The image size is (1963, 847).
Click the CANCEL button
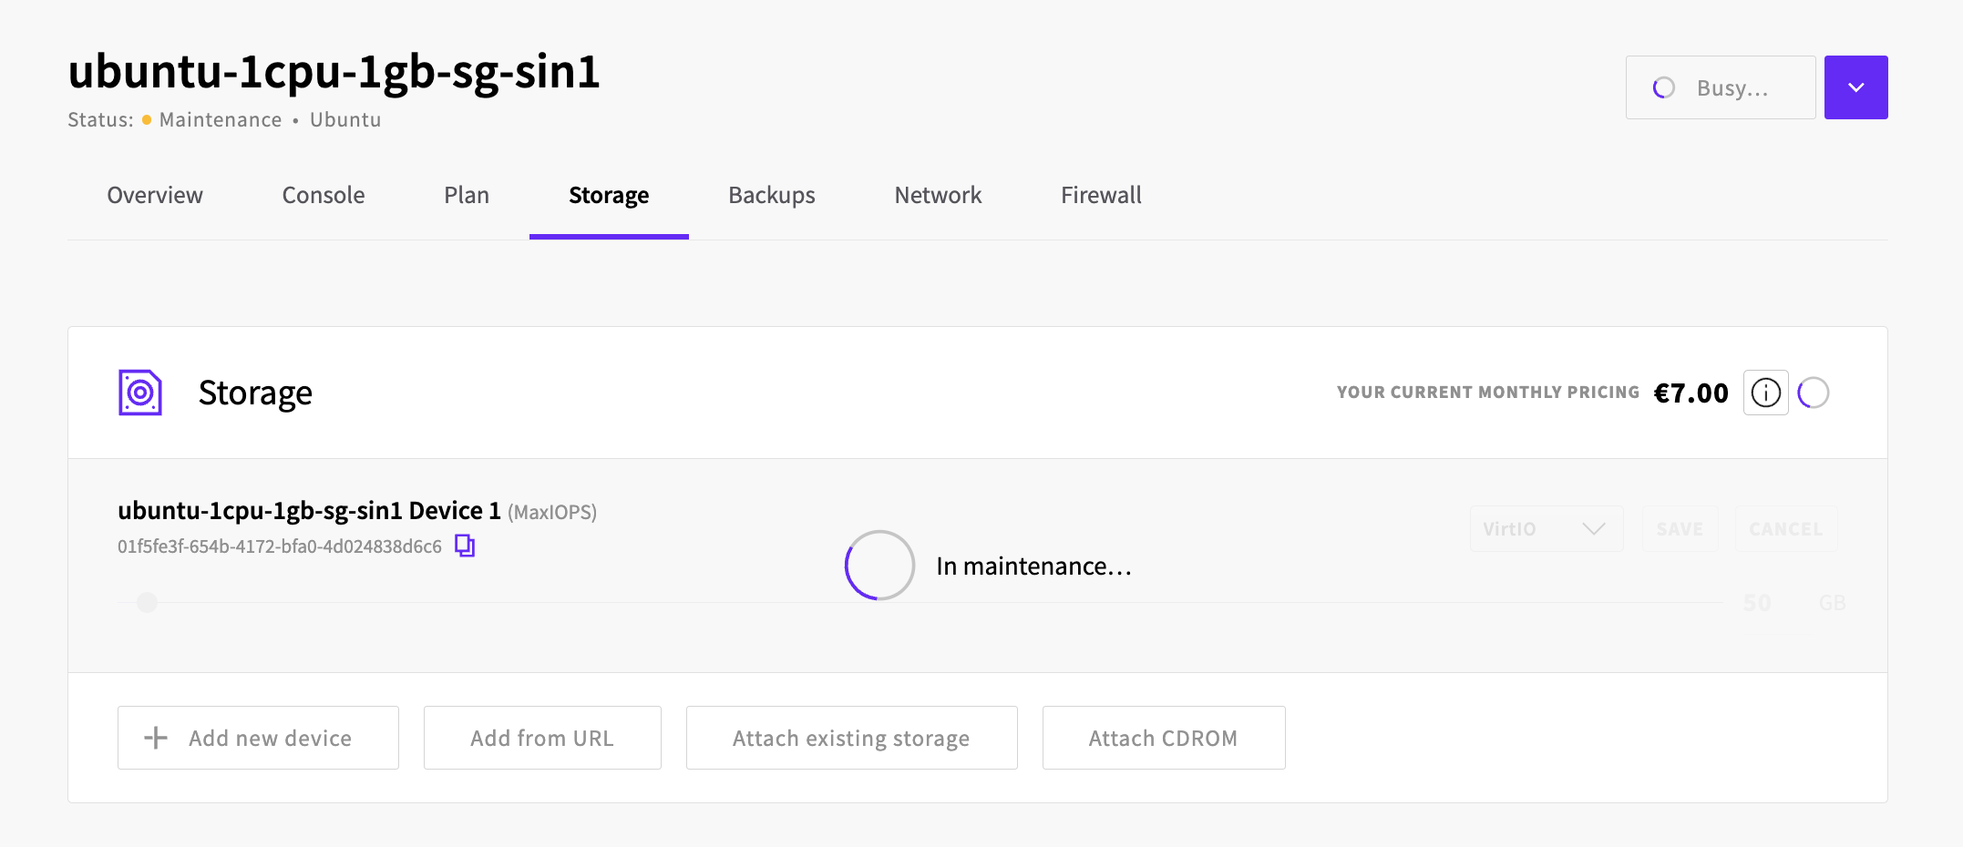point(1786,529)
